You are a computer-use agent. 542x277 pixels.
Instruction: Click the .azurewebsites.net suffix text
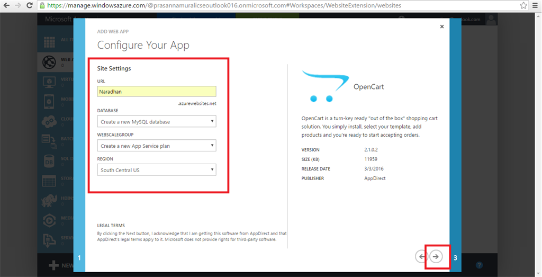point(197,103)
